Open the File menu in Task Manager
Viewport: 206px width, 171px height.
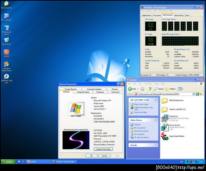(142, 11)
